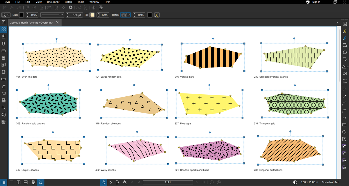Viewport: 349px width, 186px height.
Task: Open the Bookmarks panel icon
Action: (x=3, y=37)
